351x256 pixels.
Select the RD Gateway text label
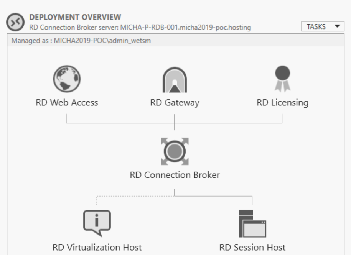[175, 103]
